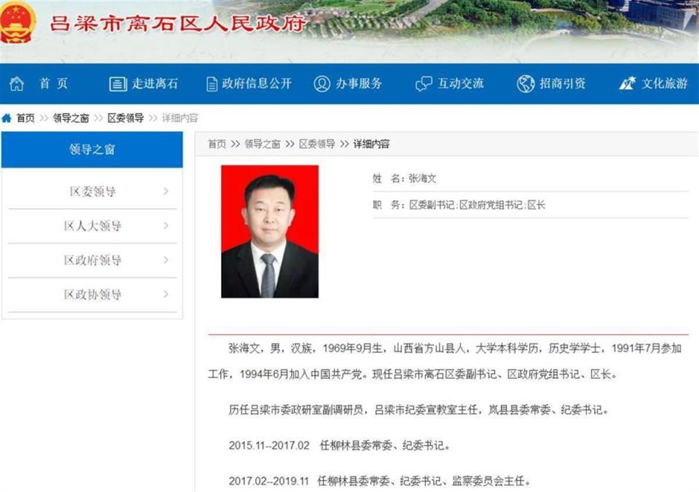Go to 领导之窗 in top breadcrumb
The width and height of the screenshot is (699, 492).
tap(70, 118)
